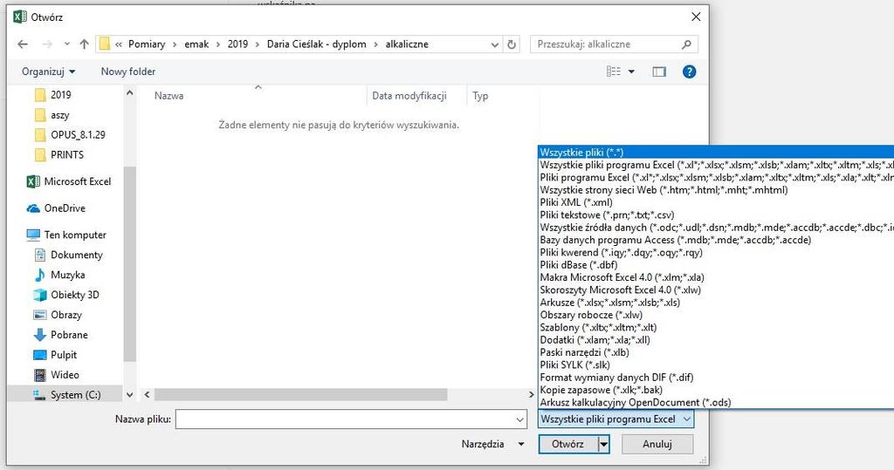Viewport: 894px width, 470px height.
Task: Choose Format wymiany danych DIF
Action: click(716, 378)
